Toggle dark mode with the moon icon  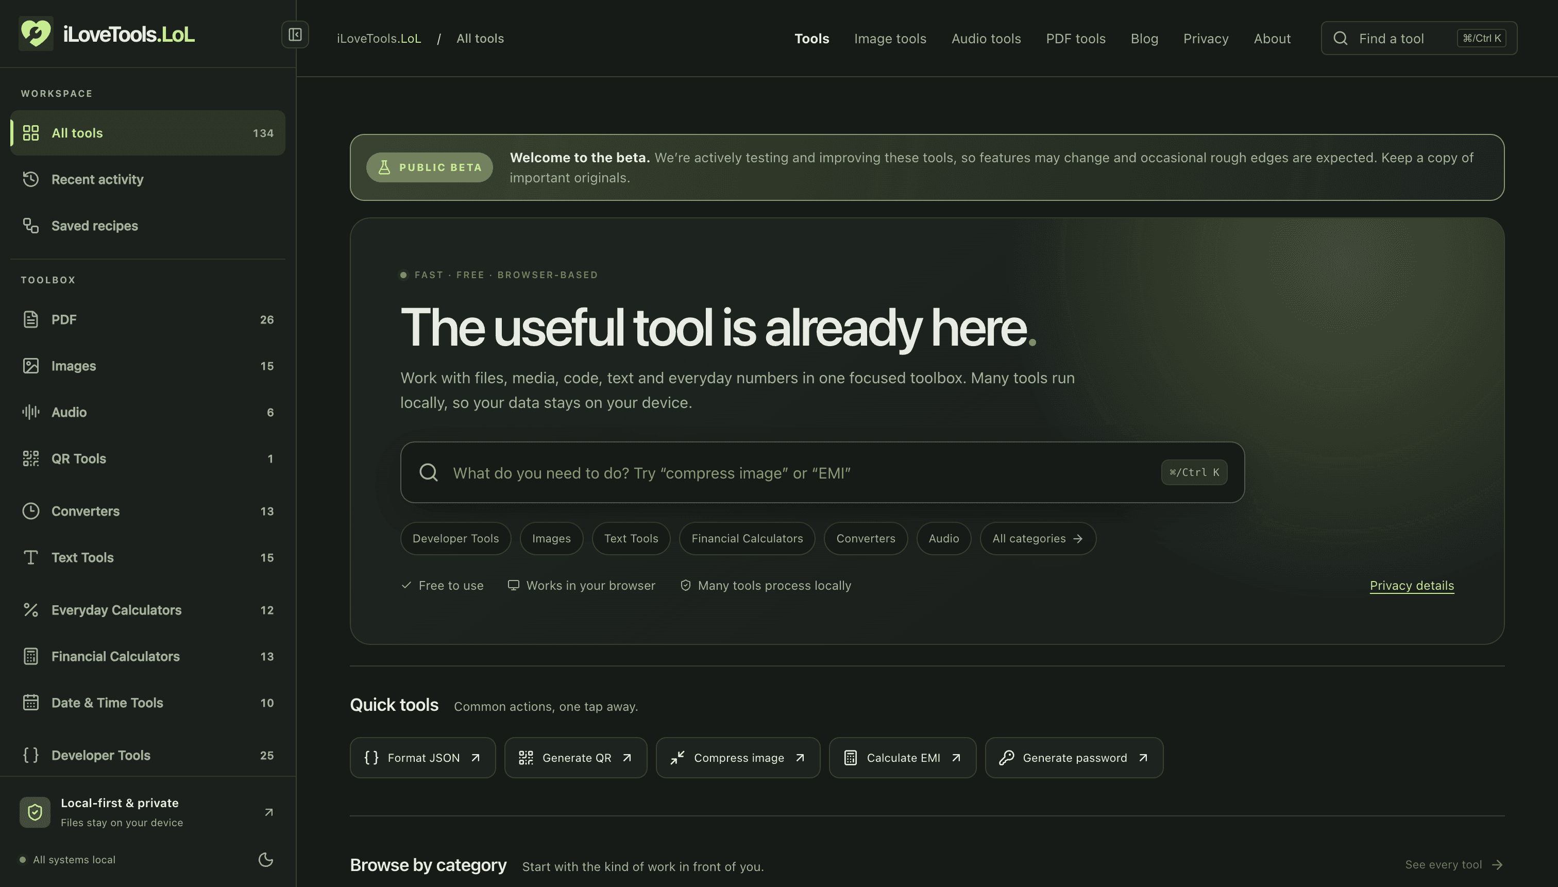point(266,860)
